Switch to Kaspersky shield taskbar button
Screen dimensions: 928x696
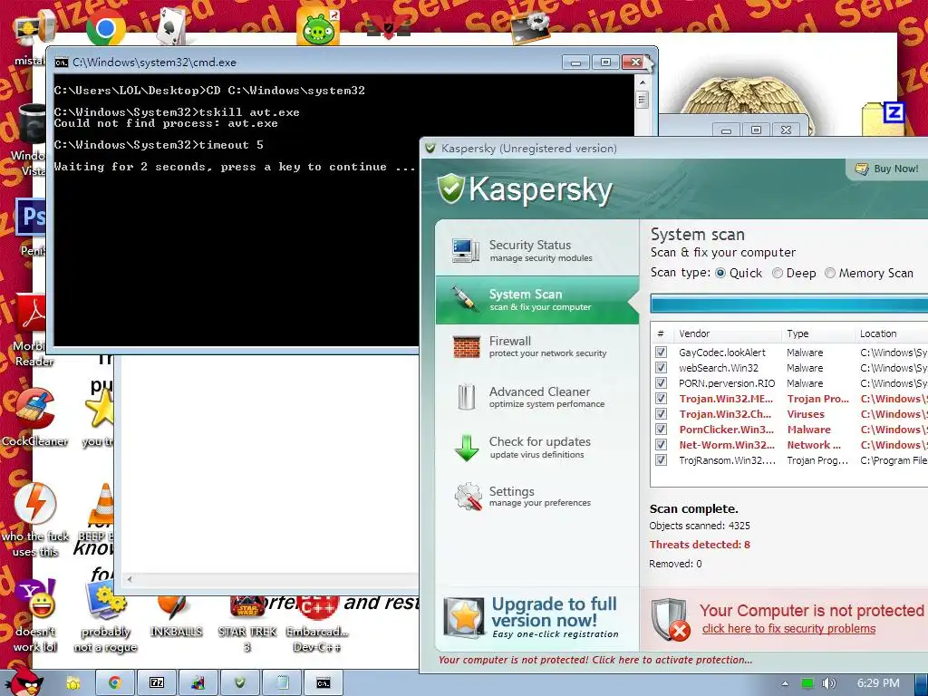click(239, 683)
